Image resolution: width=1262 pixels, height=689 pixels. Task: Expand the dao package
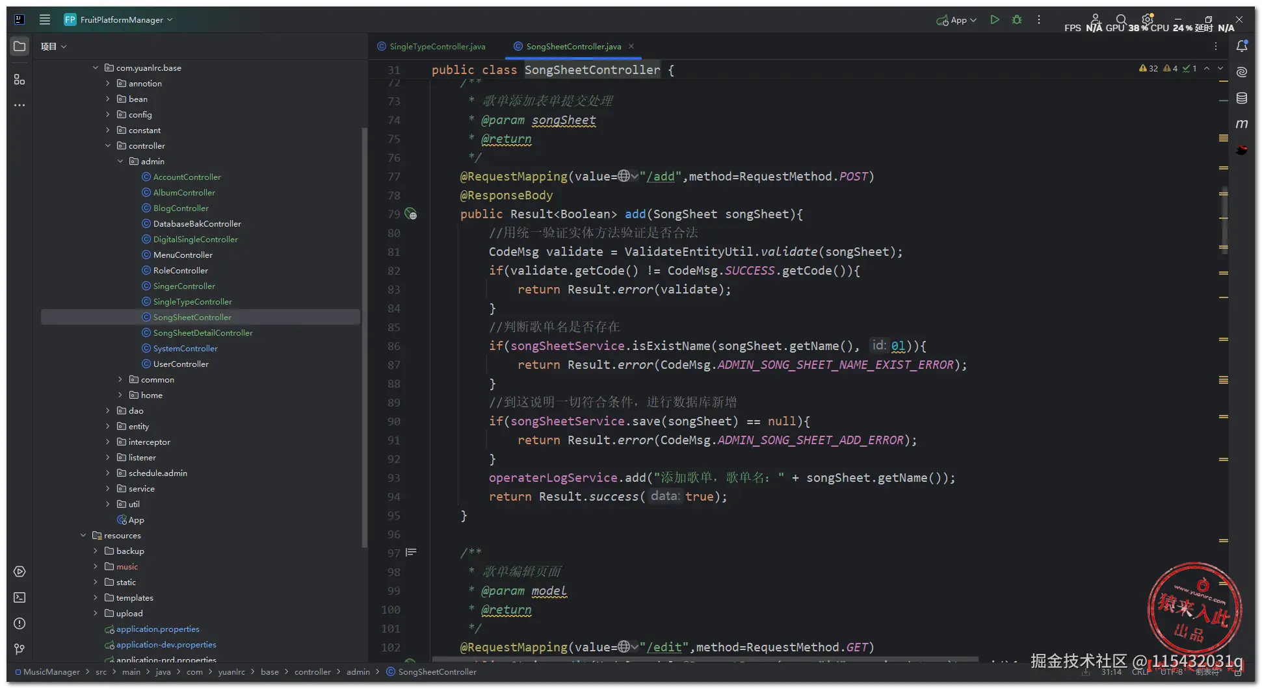pyautogui.click(x=108, y=410)
